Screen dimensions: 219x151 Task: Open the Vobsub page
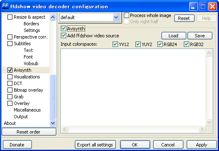[x=31, y=63]
